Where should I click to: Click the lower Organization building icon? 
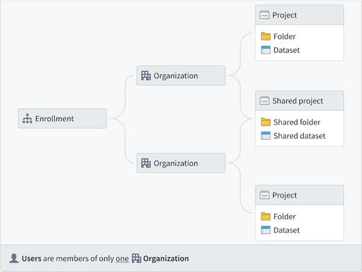pyautogui.click(x=146, y=163)
